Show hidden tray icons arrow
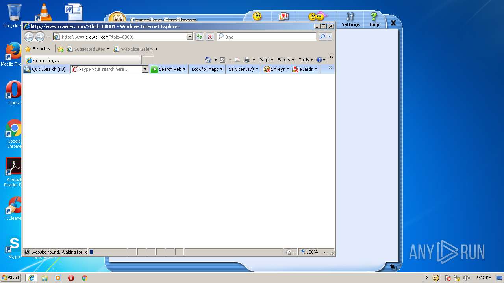Image resolution: width=504 pixels, height=283 pixels. point(427,277)
